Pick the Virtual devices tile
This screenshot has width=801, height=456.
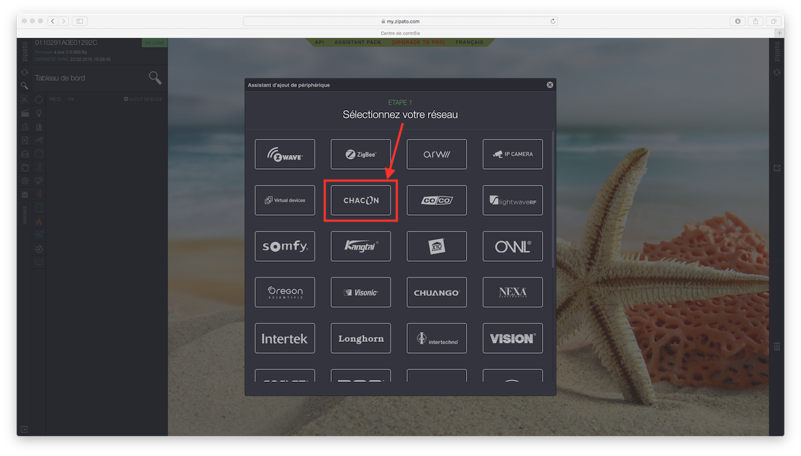pos(285,200)
